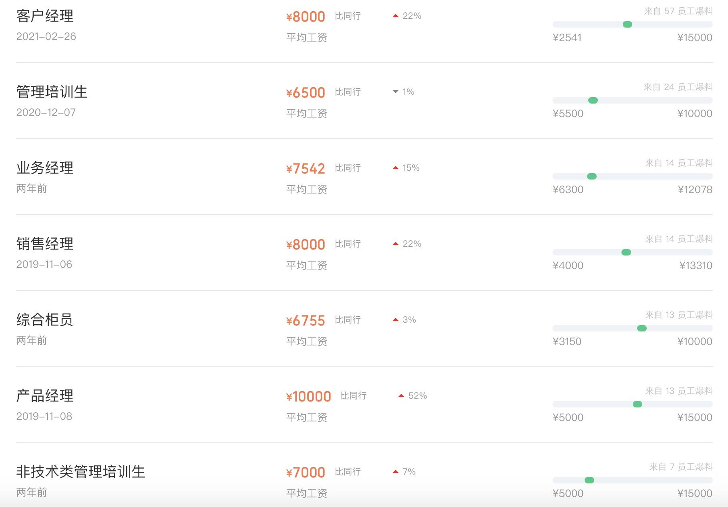The image size is (728, 507).
Task: Click the red up arrow beside 7%
Action: (396, 472)
